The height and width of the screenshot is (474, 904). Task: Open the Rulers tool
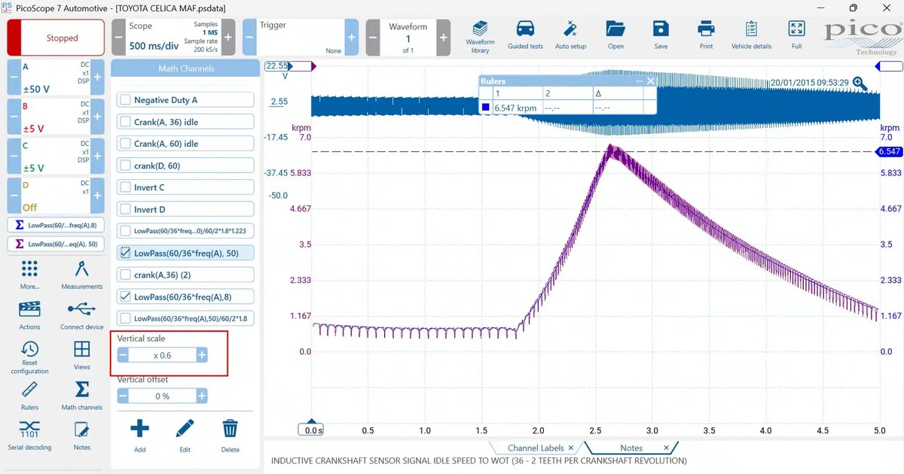pos(29,396)
